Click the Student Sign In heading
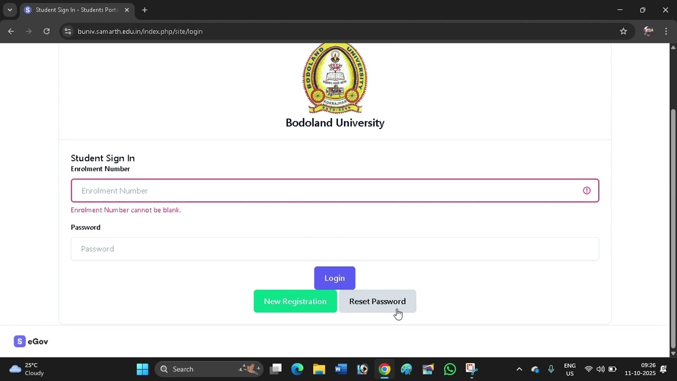This screenshot has height=381, width=677. [103, 158]
